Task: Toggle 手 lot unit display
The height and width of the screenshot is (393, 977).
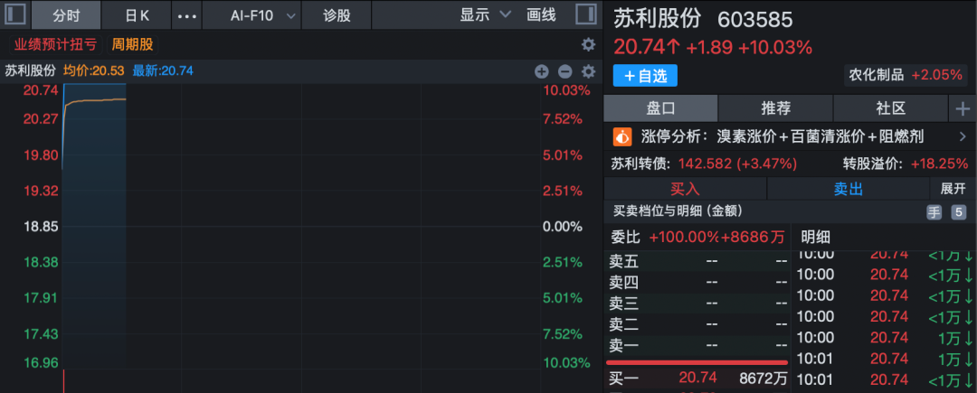Action: pos(934,212)
